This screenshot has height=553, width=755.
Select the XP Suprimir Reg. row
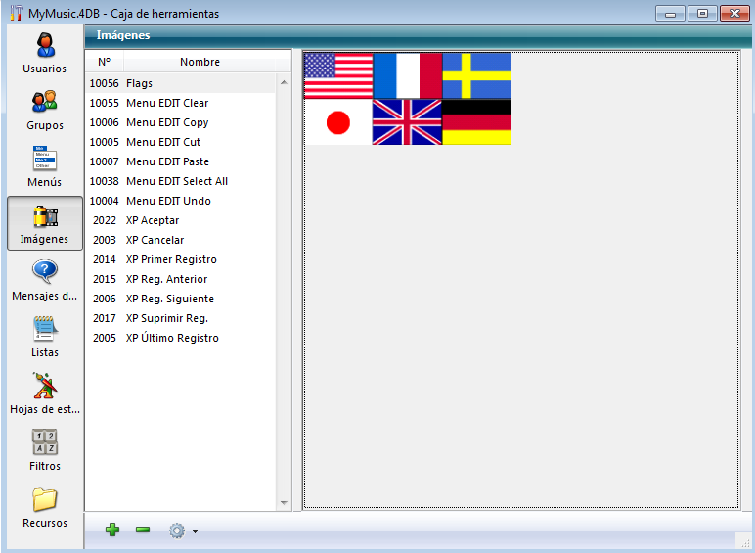[181, 318]
